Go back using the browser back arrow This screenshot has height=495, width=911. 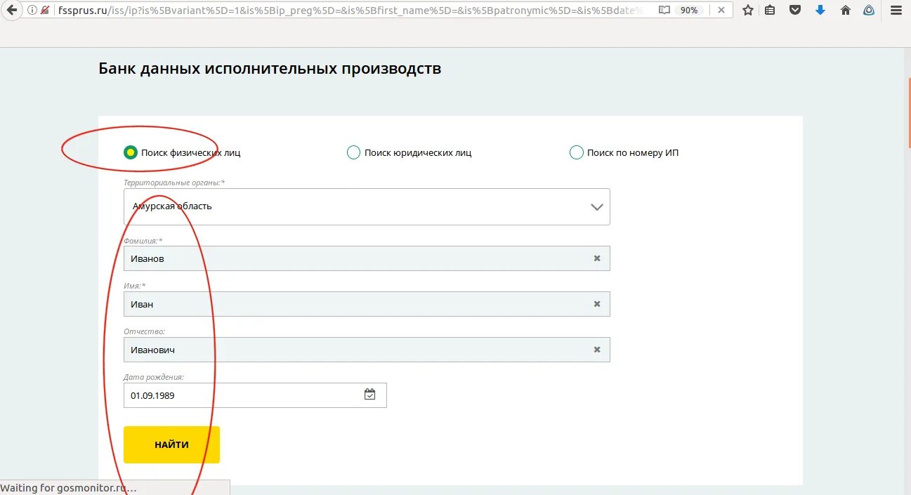point(11,10)
